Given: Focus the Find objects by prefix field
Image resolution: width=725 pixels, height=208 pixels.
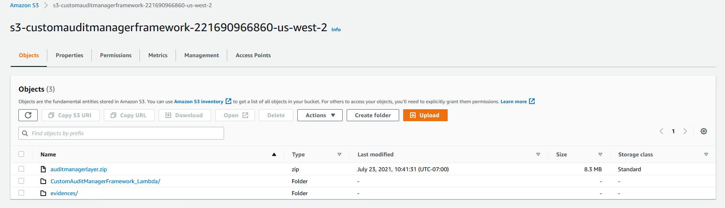Looking at the screenshot, I should (121, 133).
